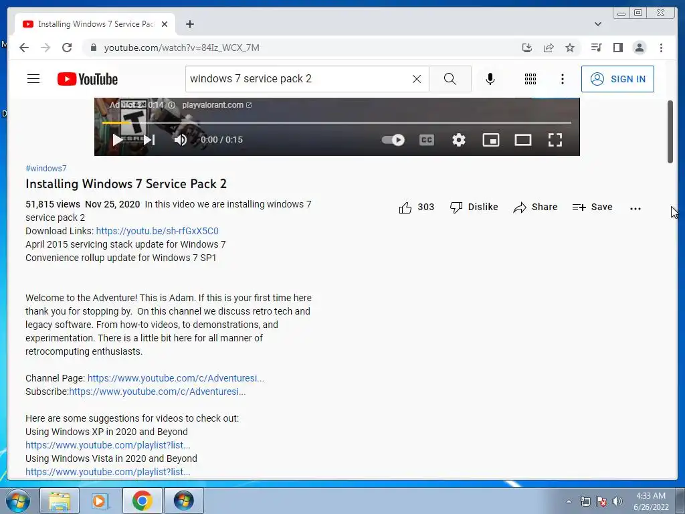The image size is (685, 514).
Task: Enable miniplayer mode
Action: click(x=491, y=140)
